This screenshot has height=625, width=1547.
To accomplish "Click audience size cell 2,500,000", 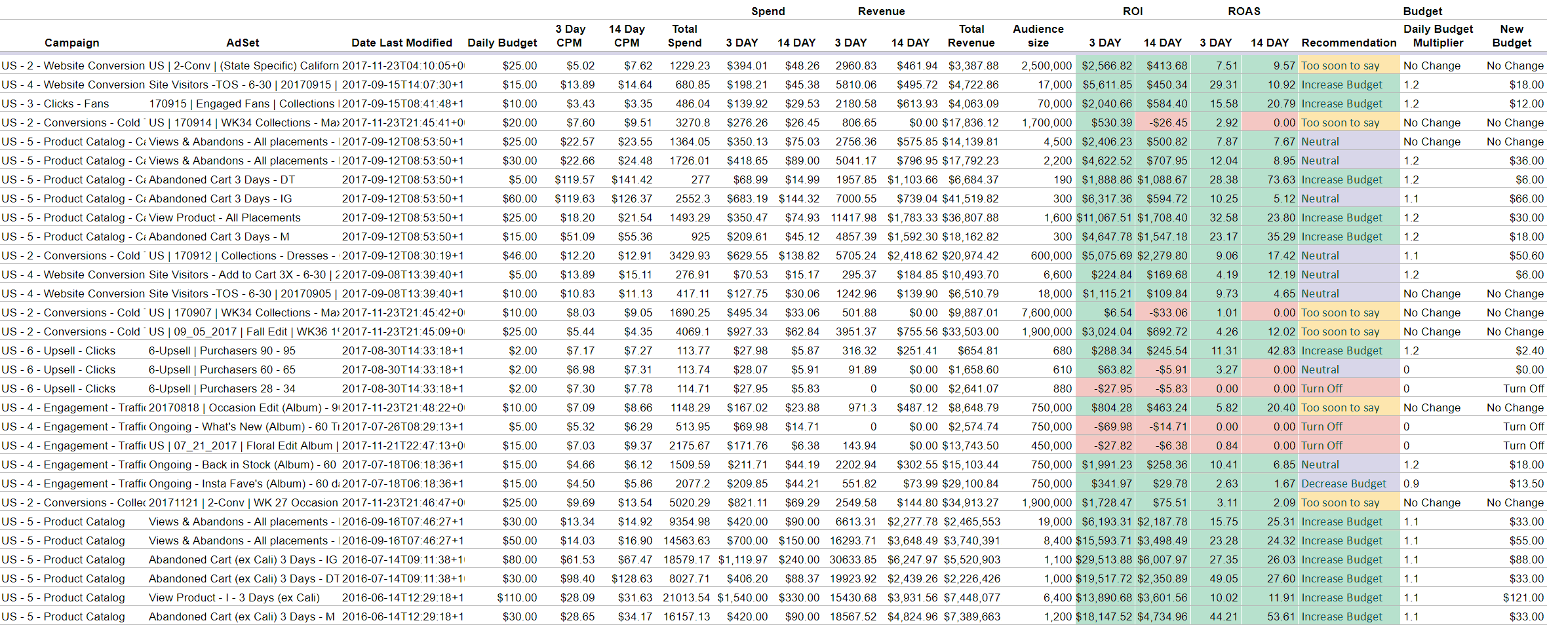I will 1047,66.
